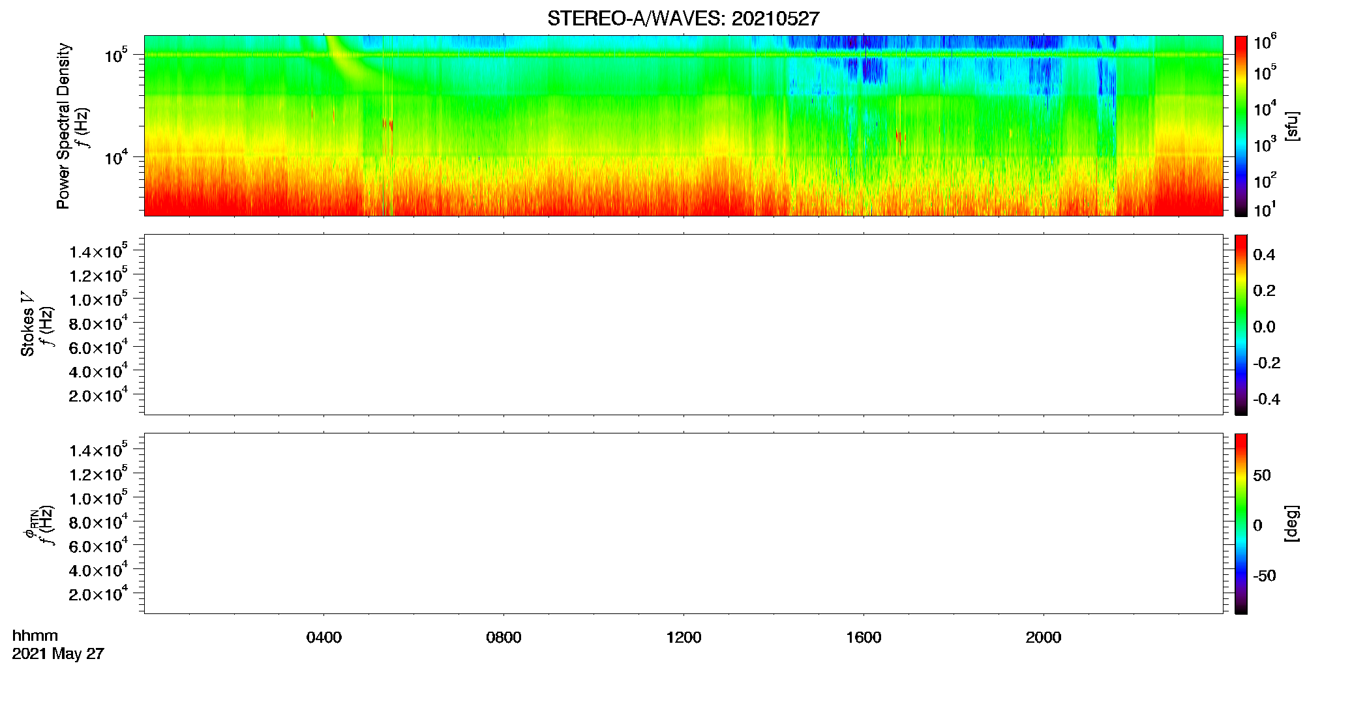Click the 1200 time tick label

[683, 638]
